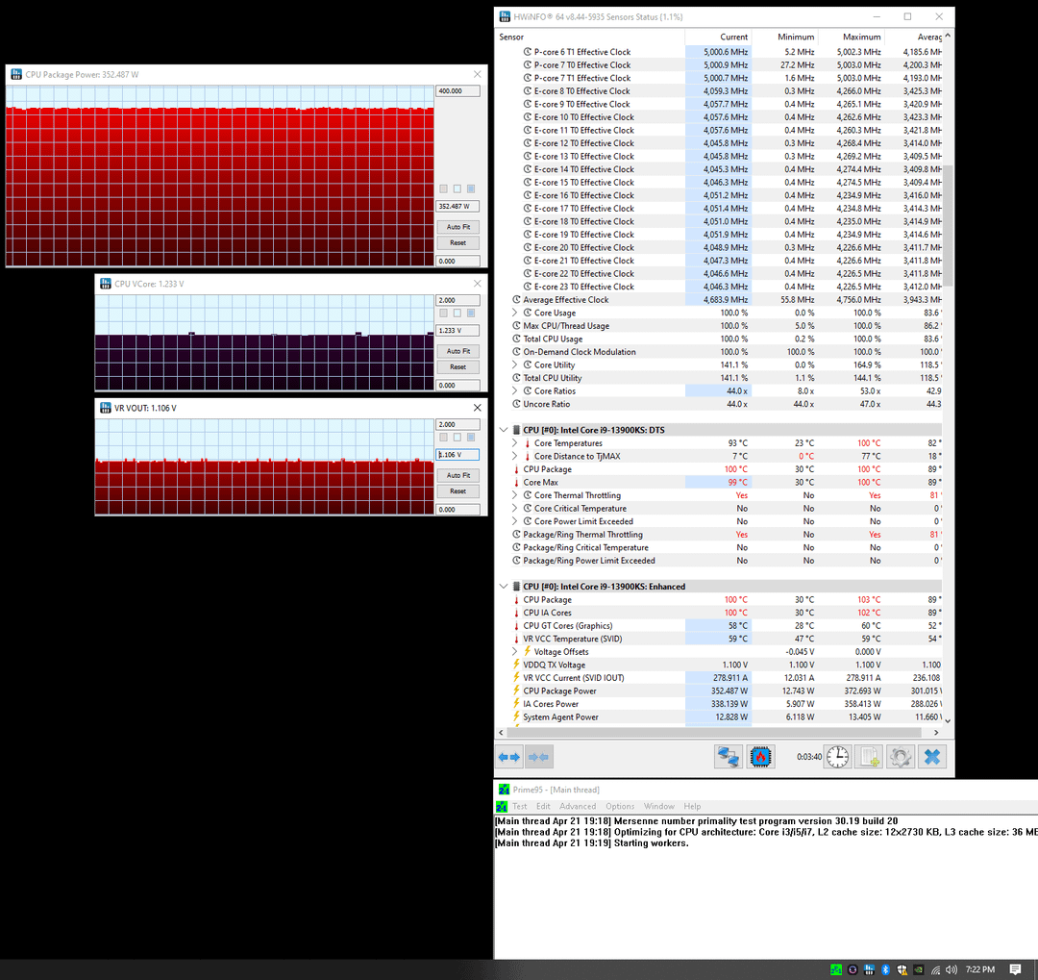Collapse the CPU i9-13900KS DTS section

(504, 430)
